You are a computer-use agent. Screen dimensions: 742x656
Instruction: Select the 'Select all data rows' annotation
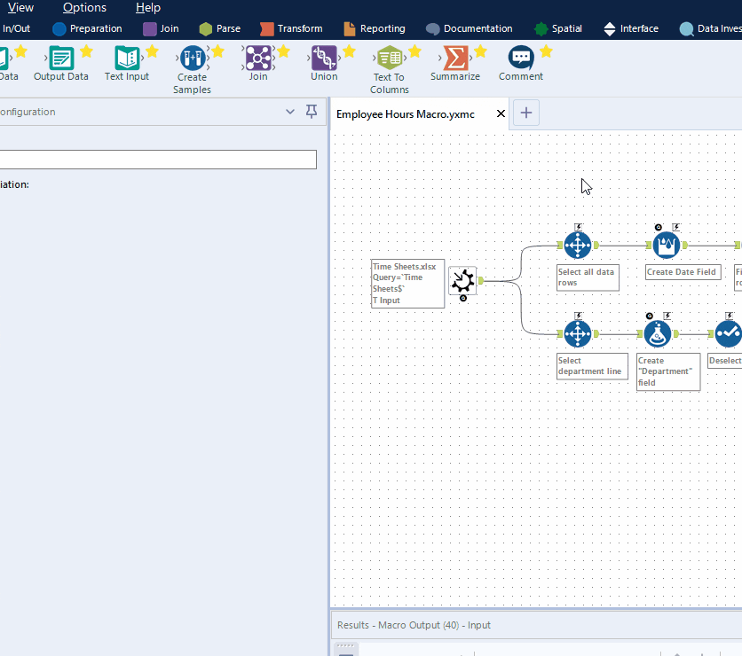[x=588, y=277]
